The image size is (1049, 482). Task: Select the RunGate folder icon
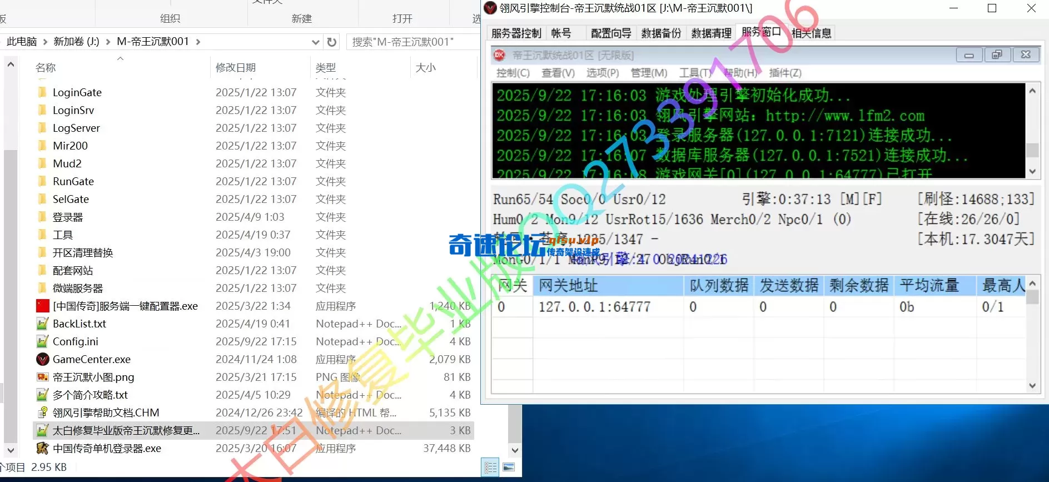[42, 181]
